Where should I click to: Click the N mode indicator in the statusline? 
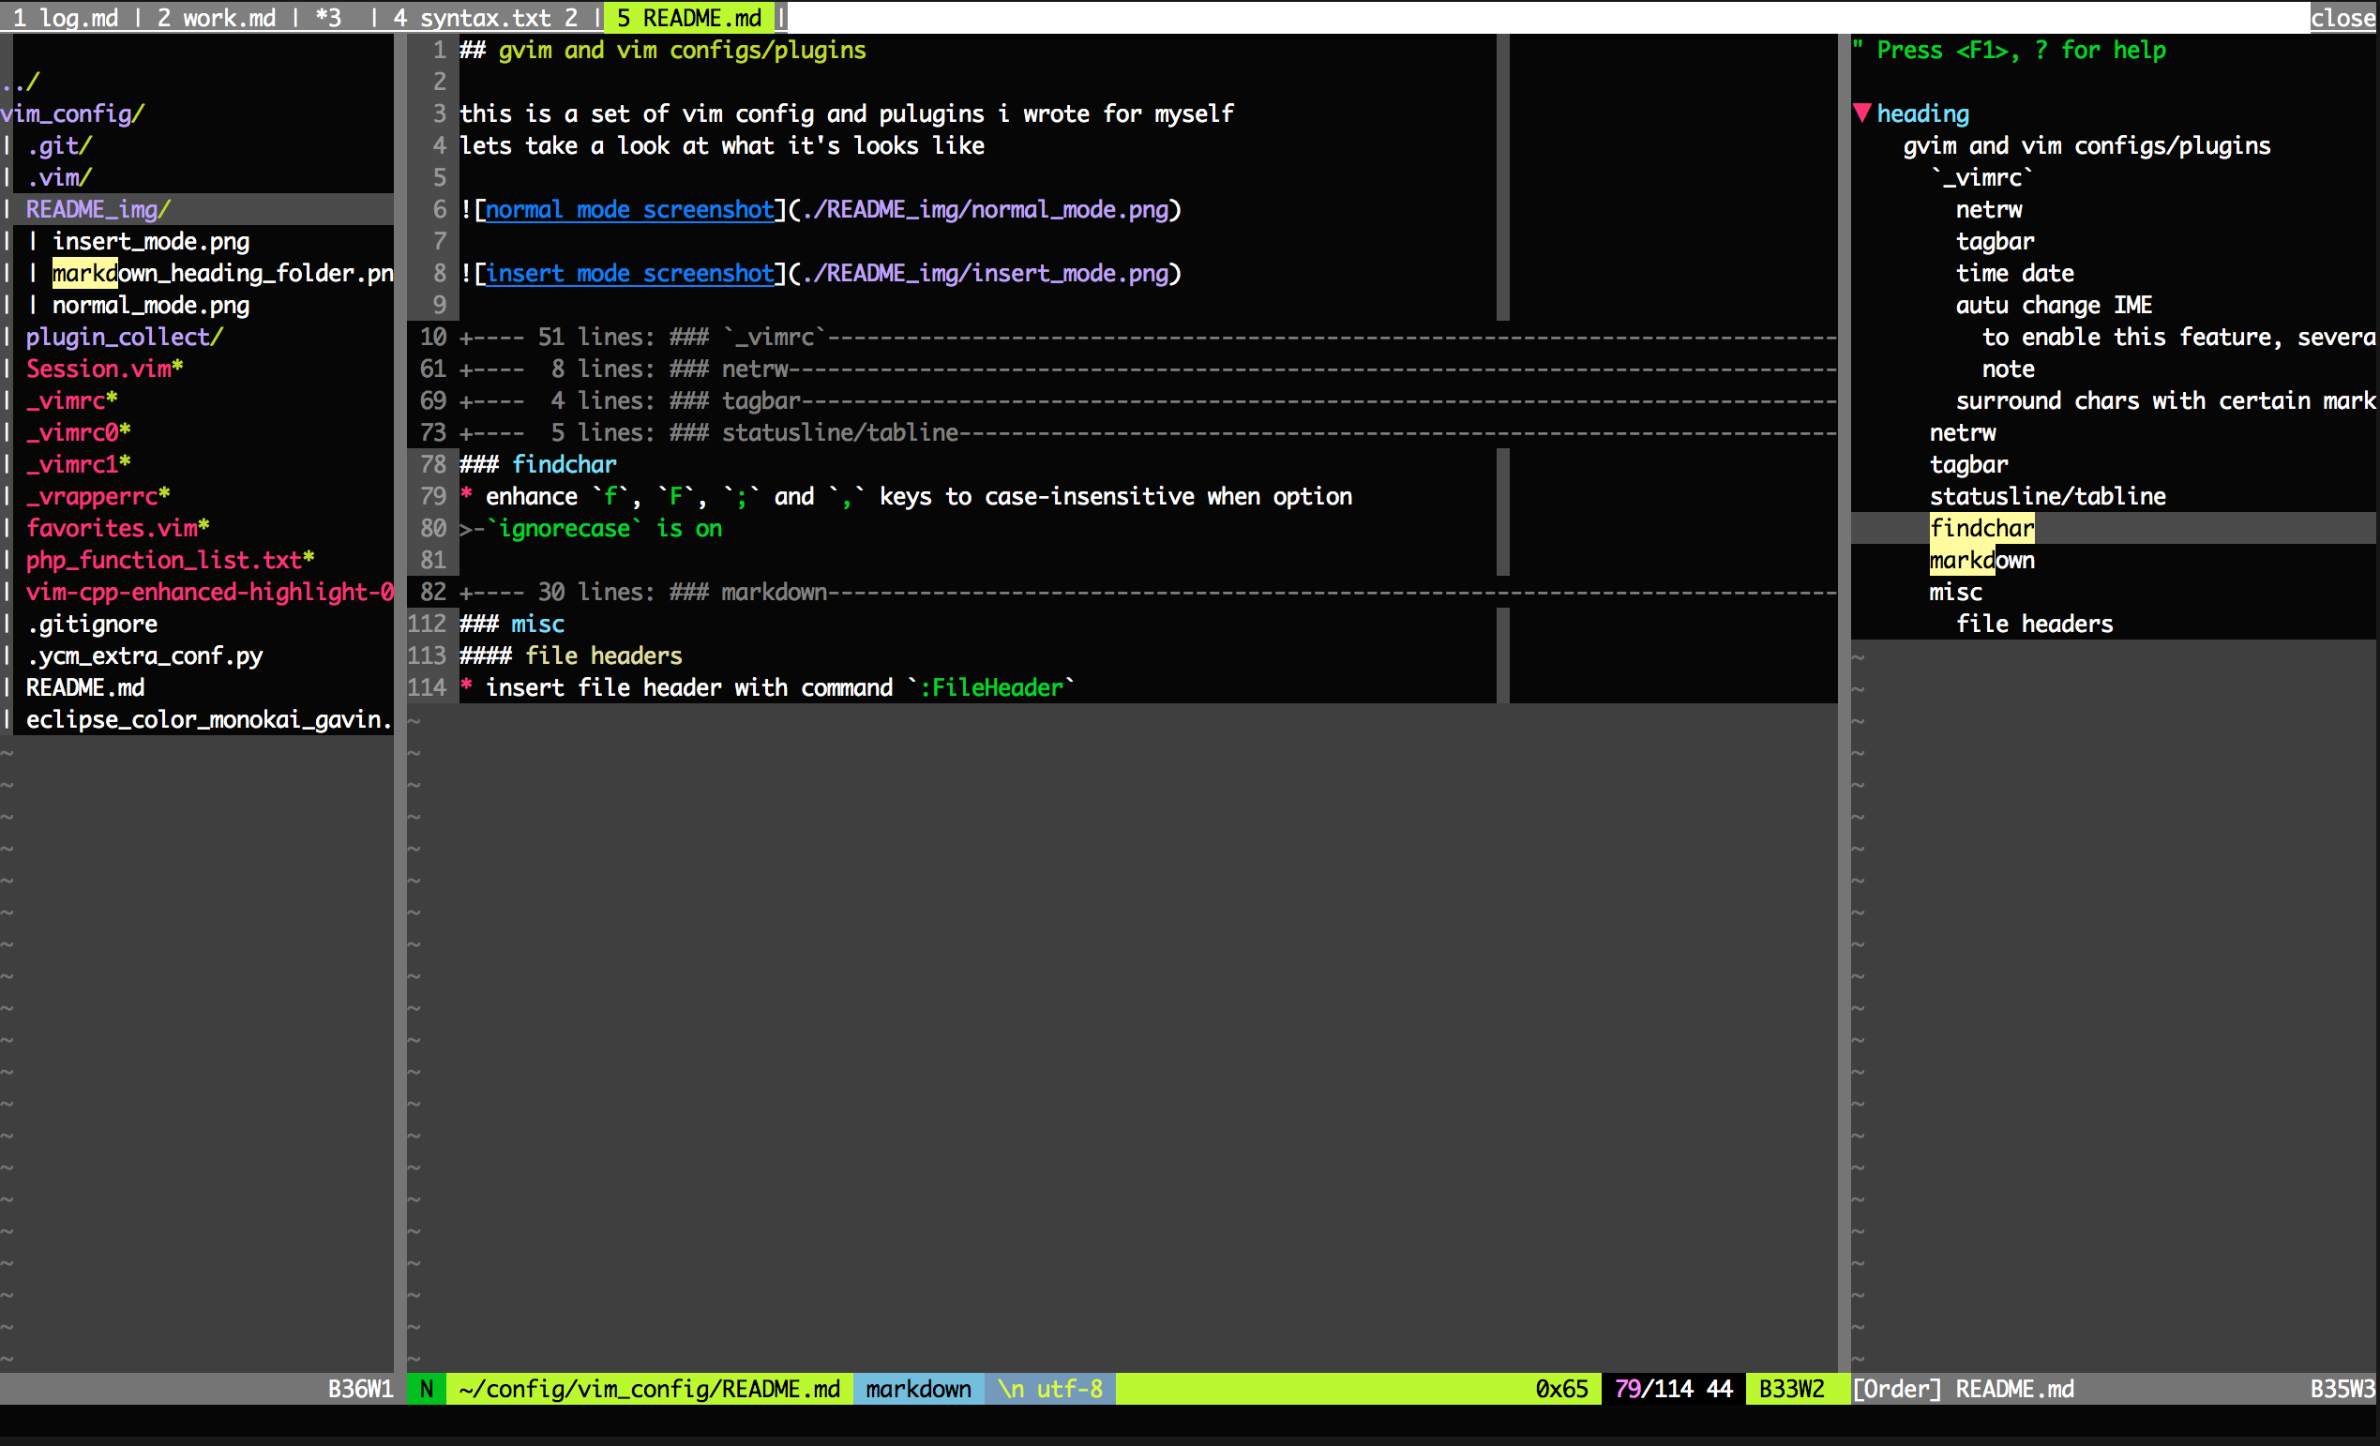click(x=426, y=1389)
